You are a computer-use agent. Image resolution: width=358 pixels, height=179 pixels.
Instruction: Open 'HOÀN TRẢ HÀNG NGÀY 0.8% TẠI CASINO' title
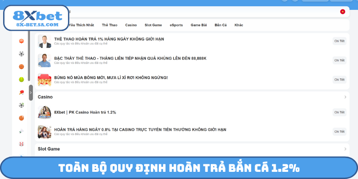[x=140, y=129]
